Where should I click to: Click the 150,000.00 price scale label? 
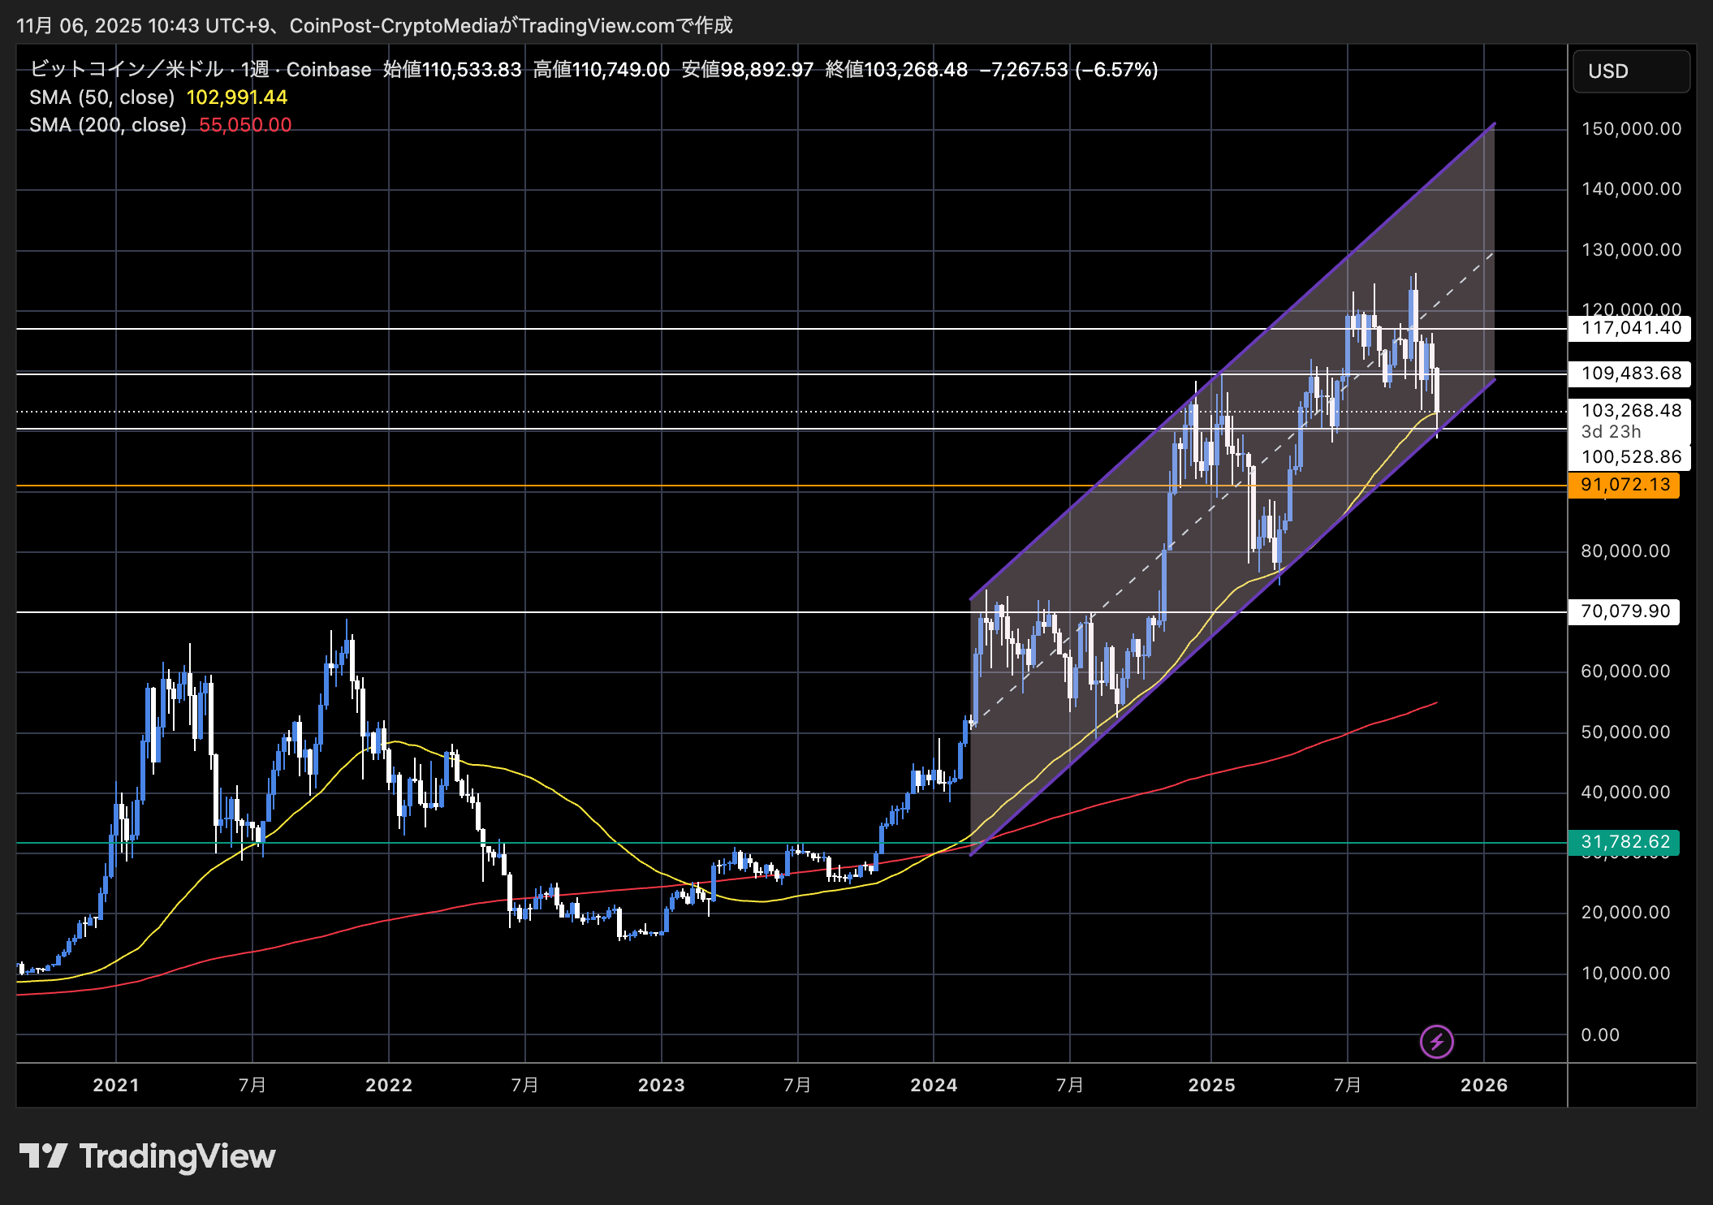click(x=1630, y=128)
